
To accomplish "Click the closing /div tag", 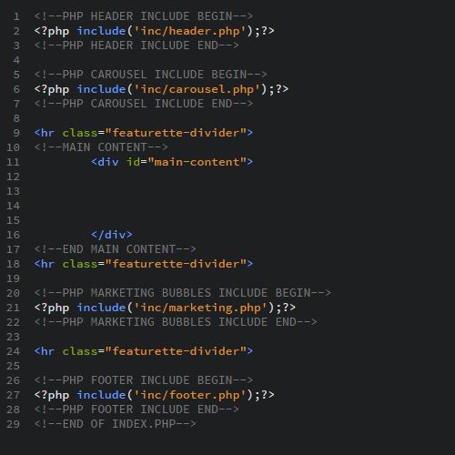I will (x=112, y=235).
